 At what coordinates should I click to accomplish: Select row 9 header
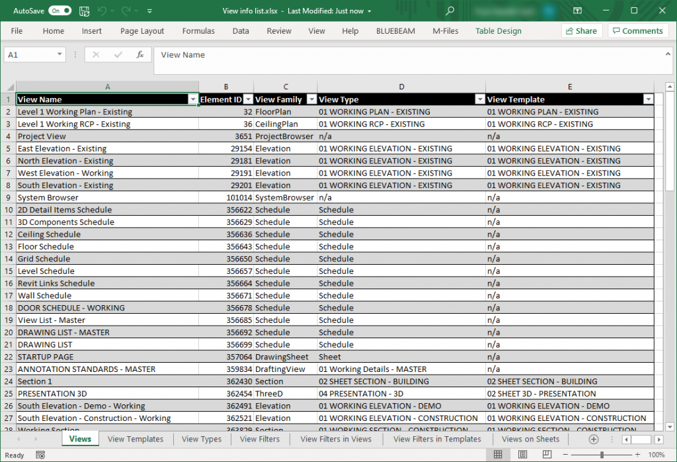(8, 197)
